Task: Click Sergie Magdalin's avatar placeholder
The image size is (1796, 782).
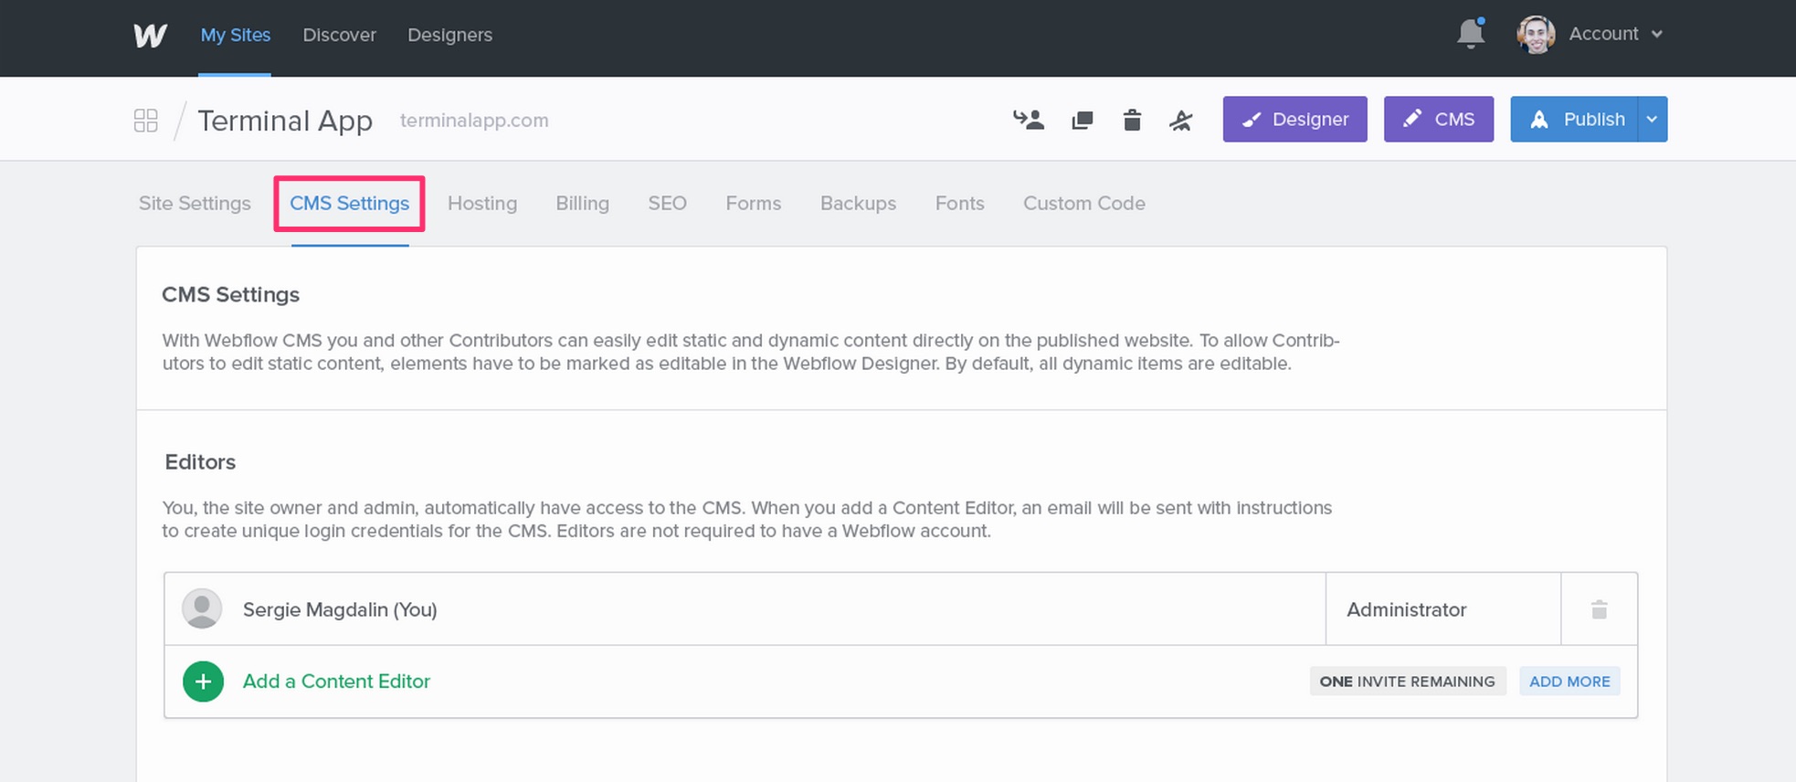Action: pyautogui.click(x=202, y=609)
